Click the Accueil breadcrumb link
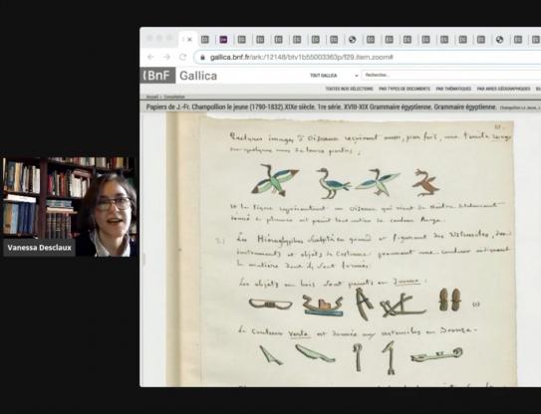541x414 pixels. click(152, 97)
